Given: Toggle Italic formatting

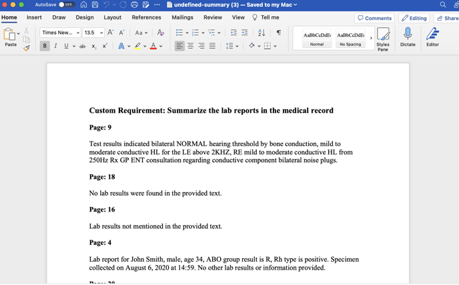Looking at the screenshot, I should (x=55, y=46).
